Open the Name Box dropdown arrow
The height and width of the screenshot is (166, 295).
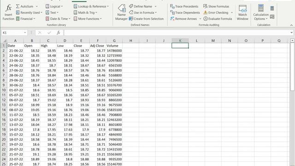tap(25, 33)
